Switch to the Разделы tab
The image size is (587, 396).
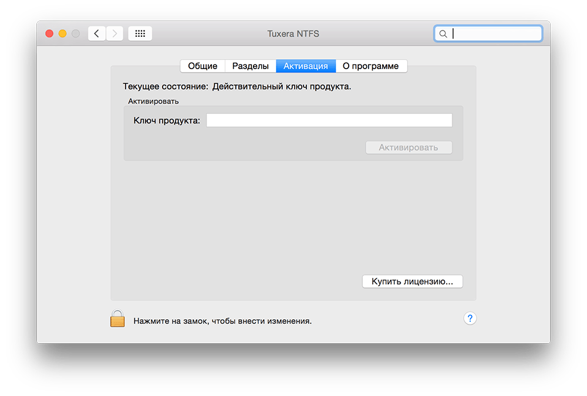(x=251, y=66)
